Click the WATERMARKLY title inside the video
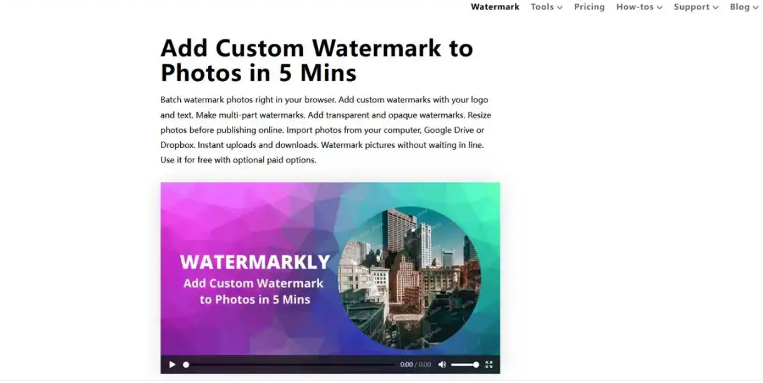The height and width of the screenshot is (383, 763). coord(255,261)
